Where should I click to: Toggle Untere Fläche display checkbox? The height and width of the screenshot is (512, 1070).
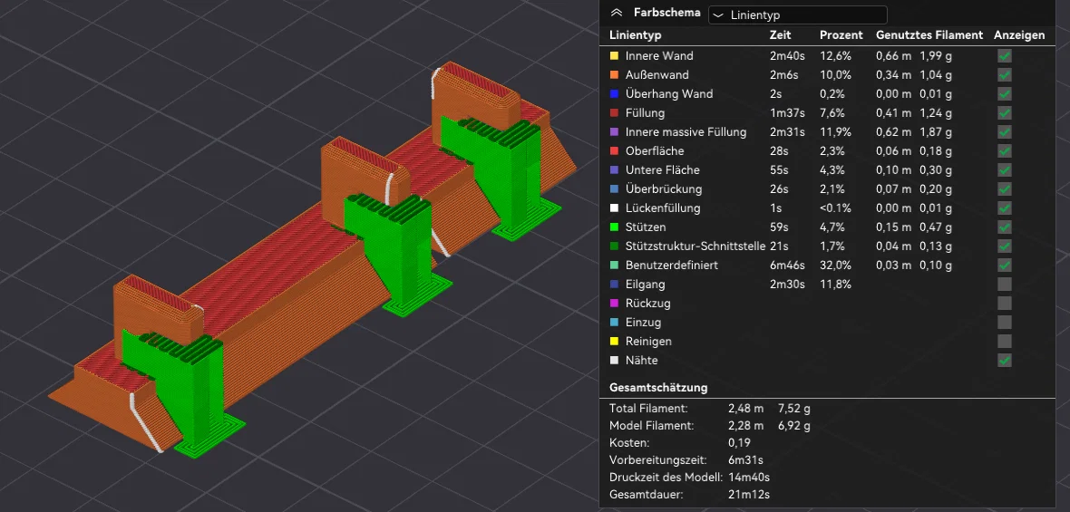click(1004, 170)
